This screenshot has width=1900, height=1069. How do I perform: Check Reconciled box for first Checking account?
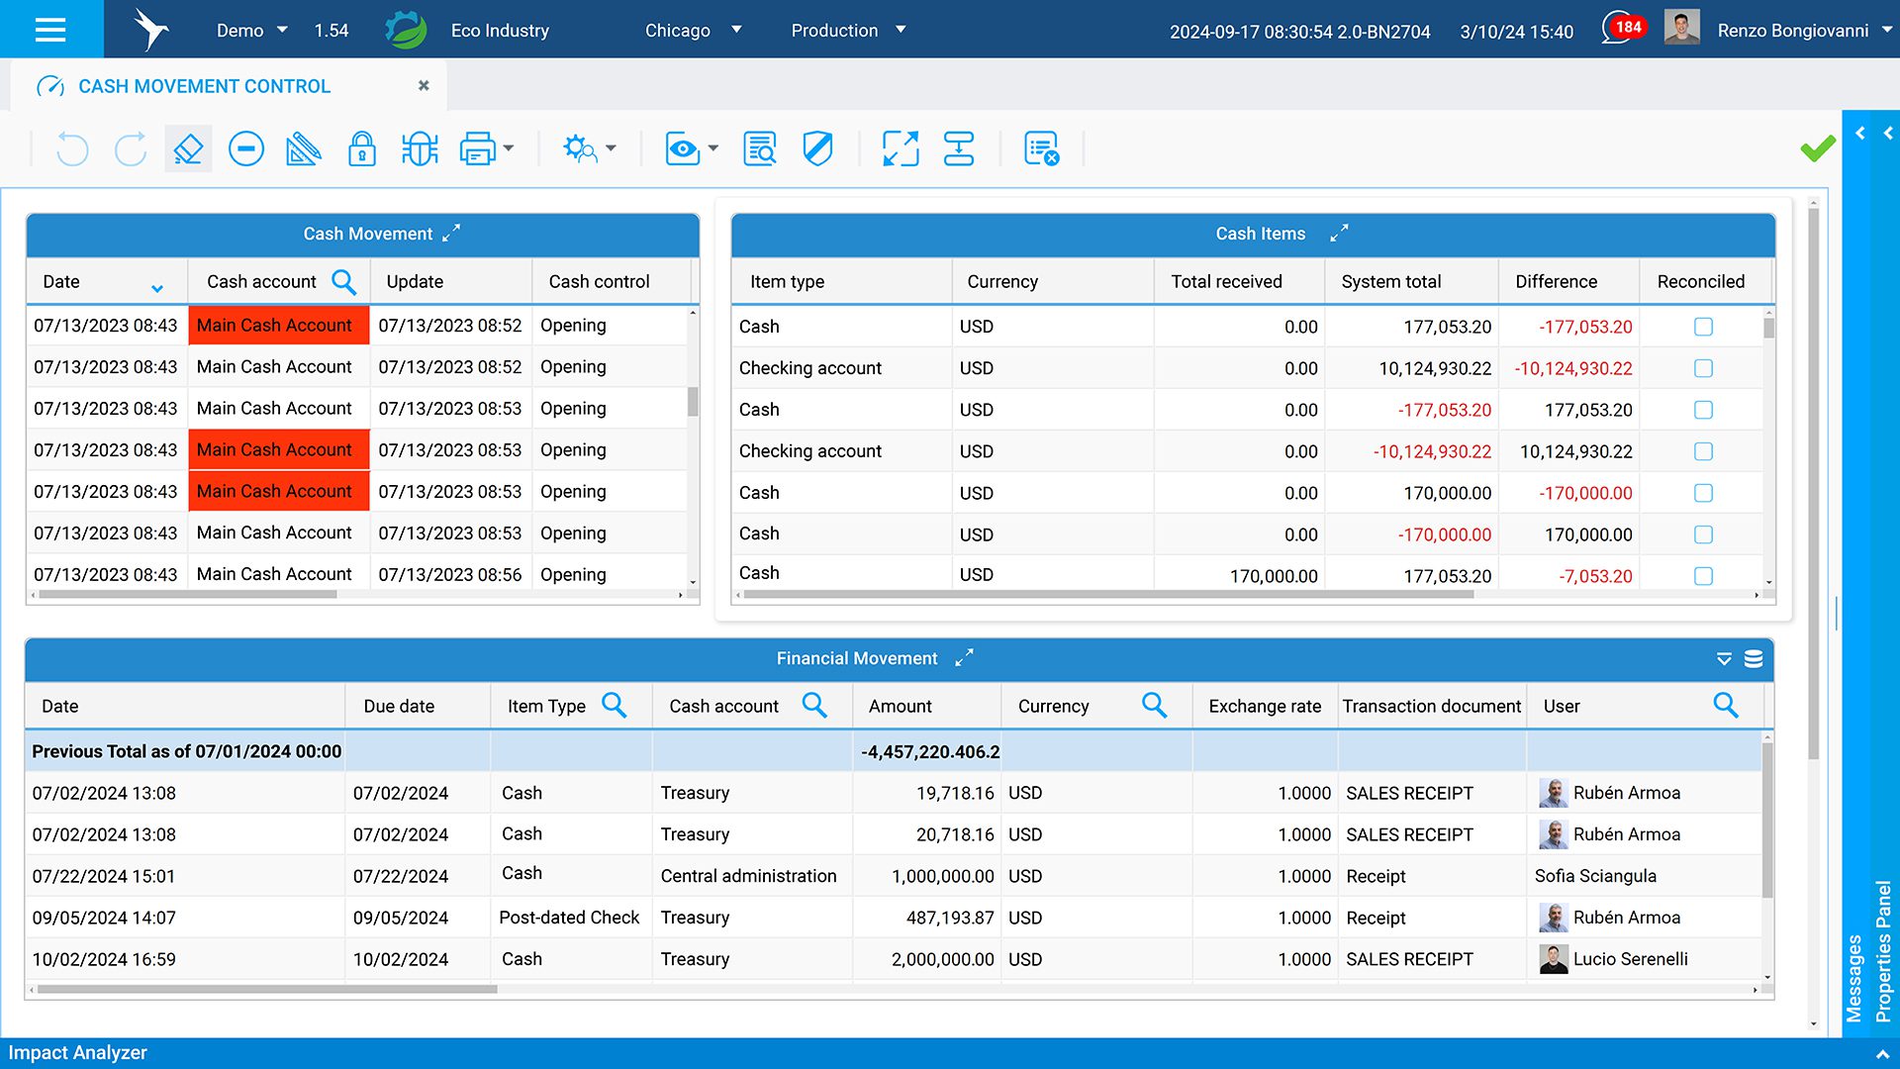[1703, 368]
